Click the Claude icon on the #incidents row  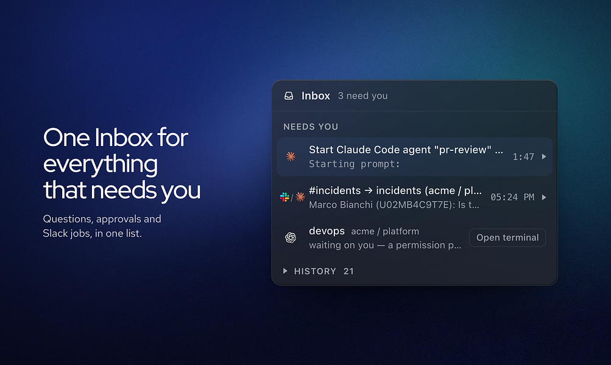(300, 197)
